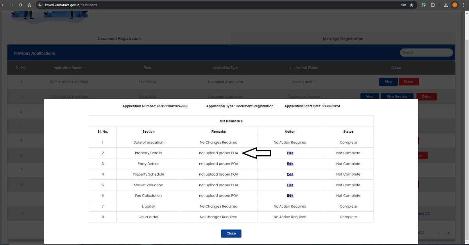Open browser downloads icon
This screenshot has height=245, width=469.
(446, 5)
